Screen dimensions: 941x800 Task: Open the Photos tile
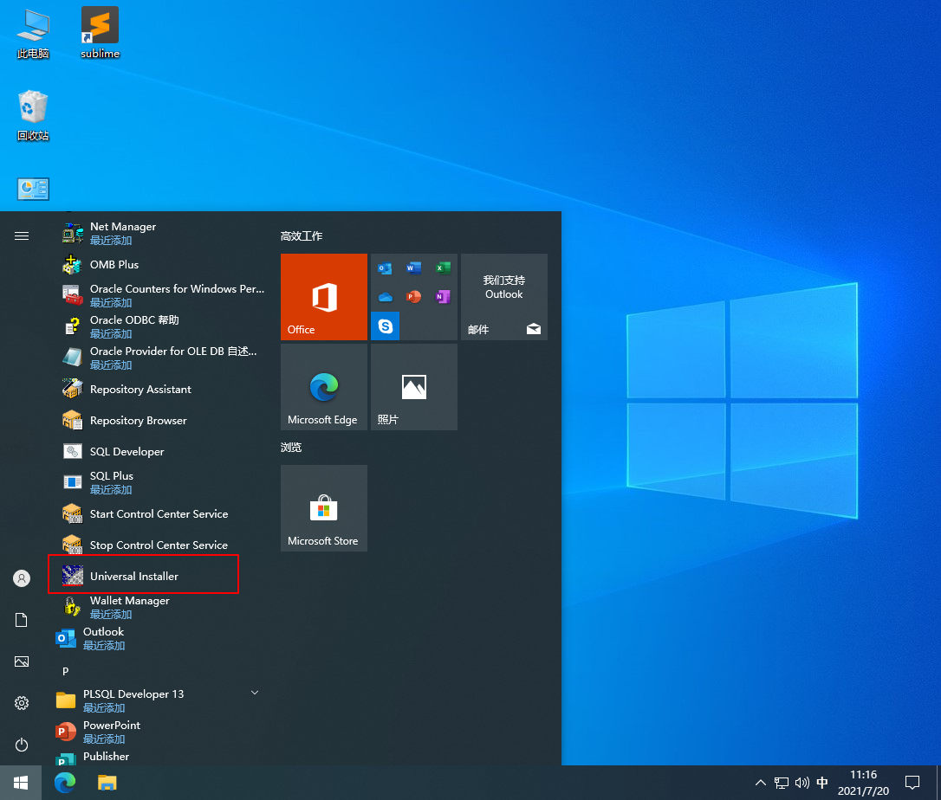(x=414, y=387)
